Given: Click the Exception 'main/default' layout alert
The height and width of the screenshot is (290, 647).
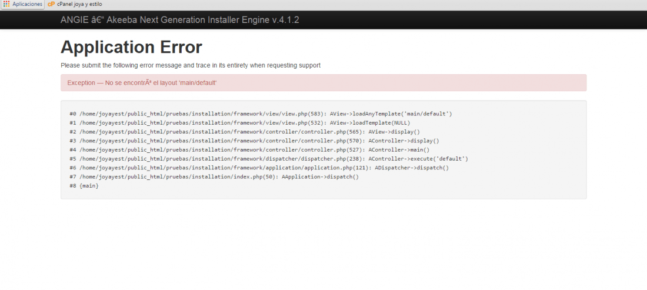Looking at the screenshot, I should pyautogui.click(x=323, y=82).
